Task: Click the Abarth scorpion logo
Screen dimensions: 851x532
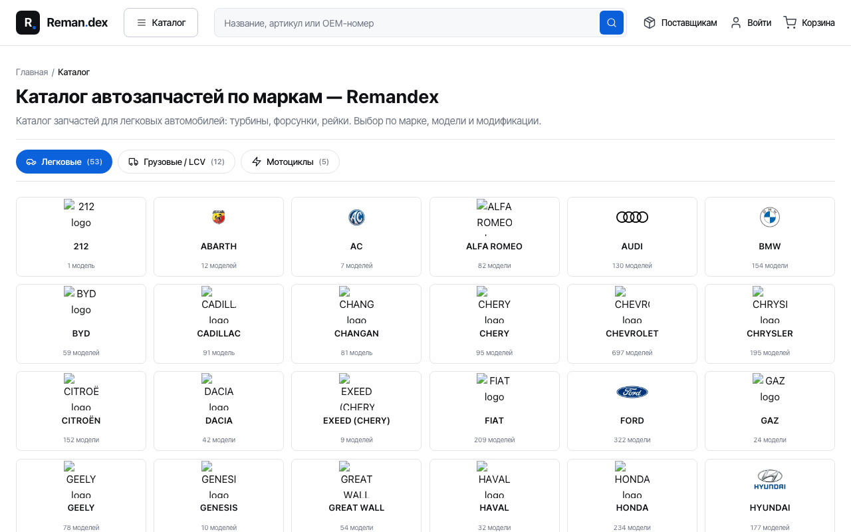Action: coord(219,217)
